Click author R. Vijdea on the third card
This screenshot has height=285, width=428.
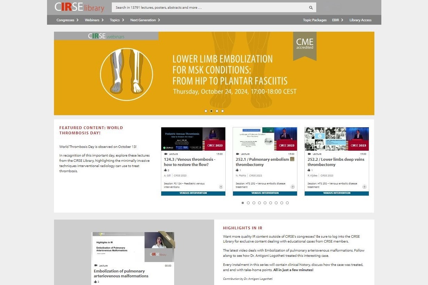312,175
